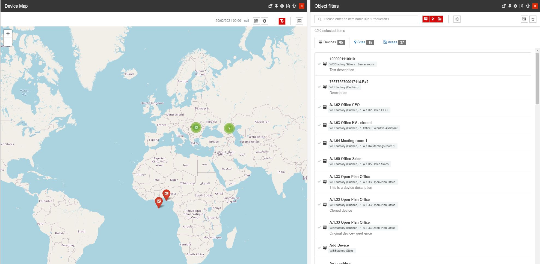Export Object filters panel as PDF

tap(521, 6)
